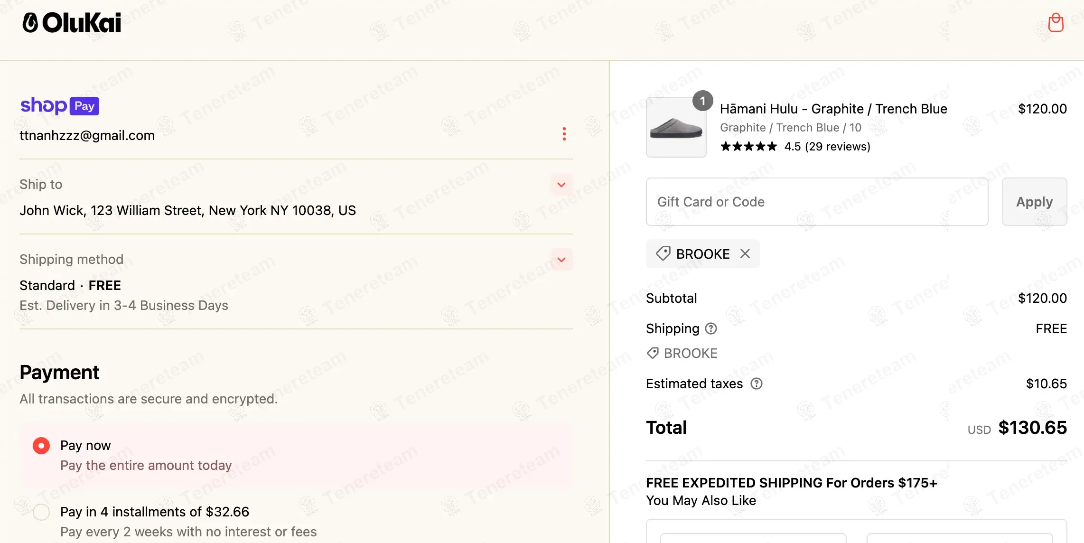Click the Hāmani Hulu product title
This screenshot has height=543, width=1084.
(833, 109)
